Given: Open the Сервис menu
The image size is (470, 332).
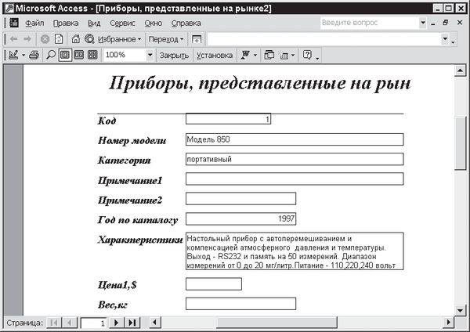Looking at the screenshot, I should coord(122,23).
